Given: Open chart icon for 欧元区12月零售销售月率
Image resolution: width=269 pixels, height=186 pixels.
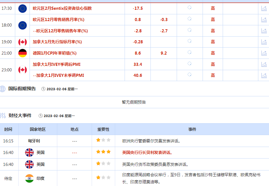Looking at the screenshot, I should pyautogui.click(x=264, y=20).
